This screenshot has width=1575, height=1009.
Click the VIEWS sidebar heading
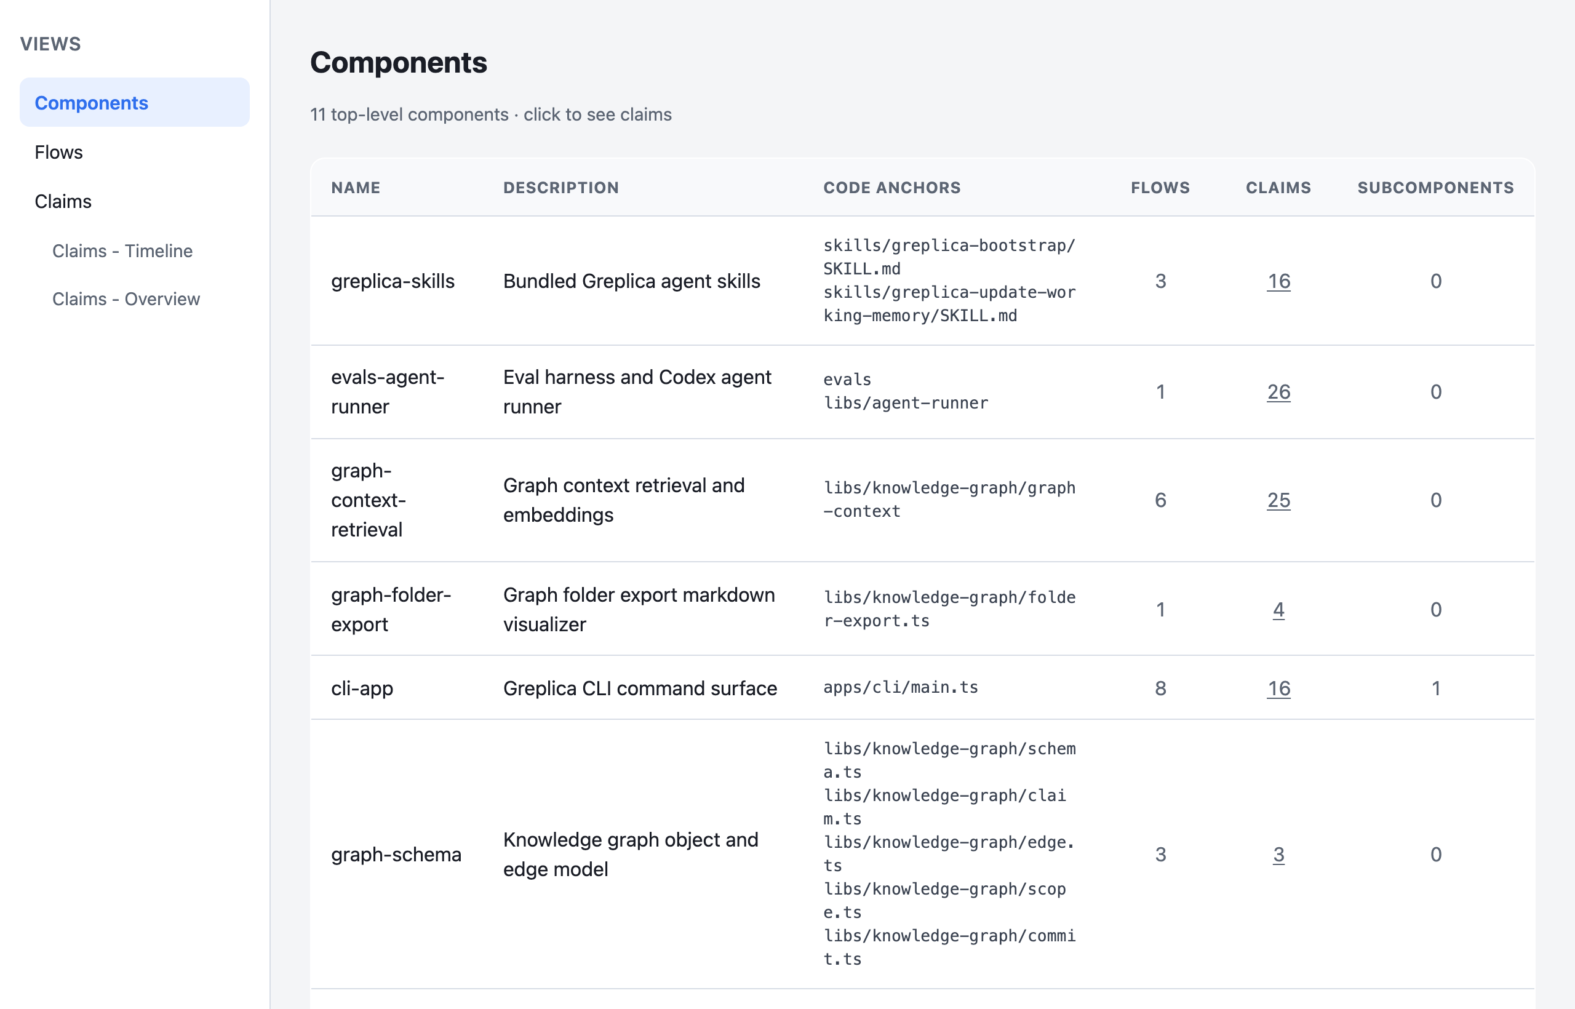point(50,44)
